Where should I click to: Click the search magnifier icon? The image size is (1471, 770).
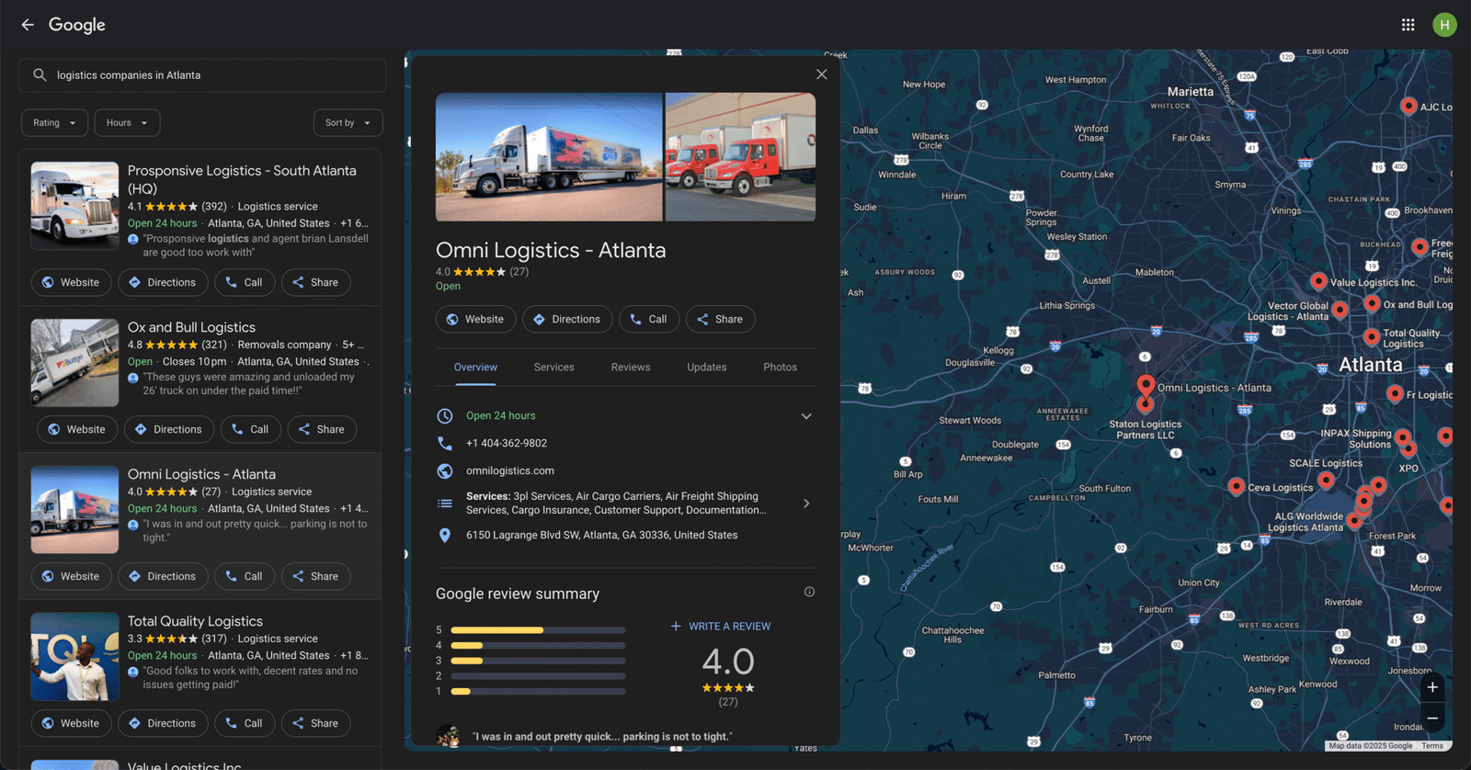40,75
